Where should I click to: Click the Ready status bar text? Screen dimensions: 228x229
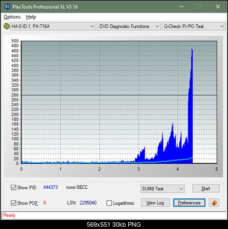click(x=9, y=215)
